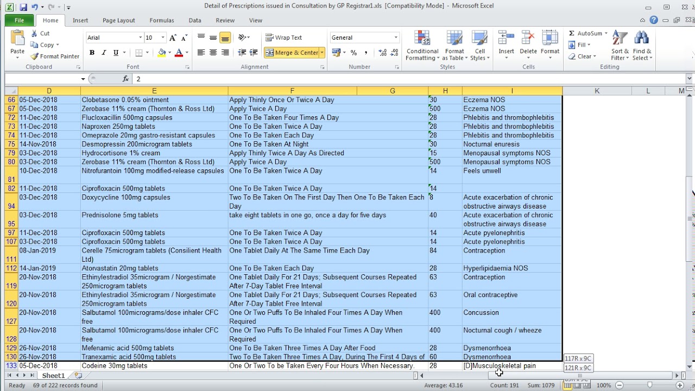Save the workbook from the quick access toolbar
This screenshot has width=695, height=391.
coord(23,8)
